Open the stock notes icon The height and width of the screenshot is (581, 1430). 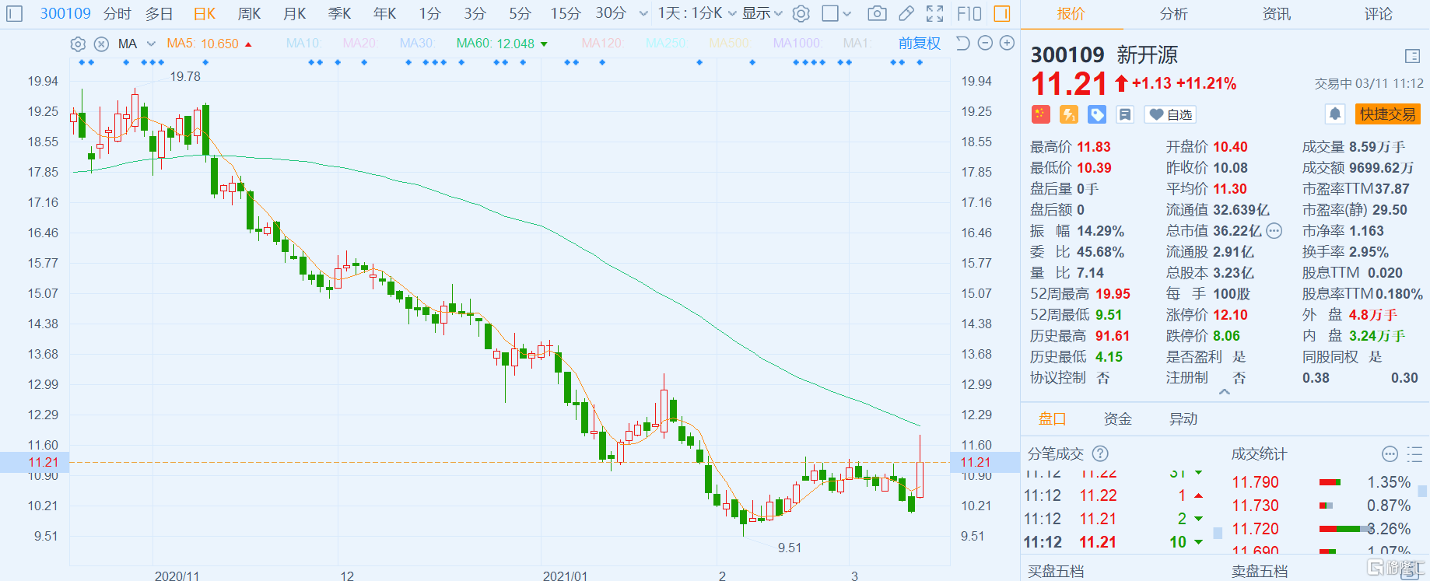coord(1125,114)
